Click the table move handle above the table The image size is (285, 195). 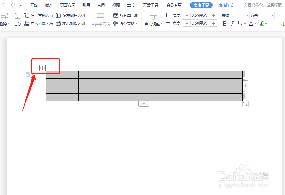42,67
